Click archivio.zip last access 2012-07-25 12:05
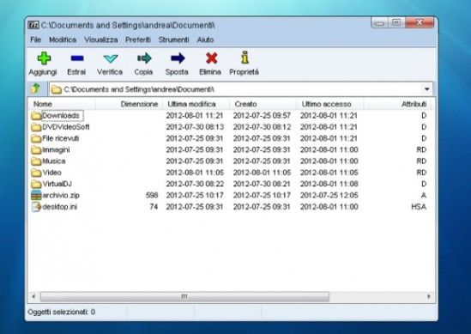The width and height of the screenshot is (471, 334). point(329,196)
